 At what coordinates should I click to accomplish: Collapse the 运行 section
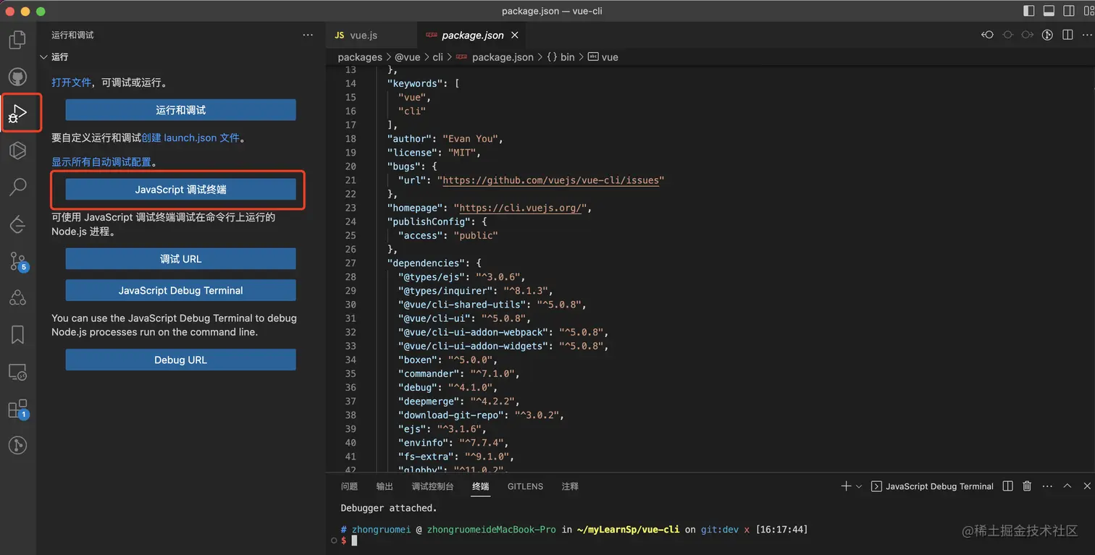(44, 56)
